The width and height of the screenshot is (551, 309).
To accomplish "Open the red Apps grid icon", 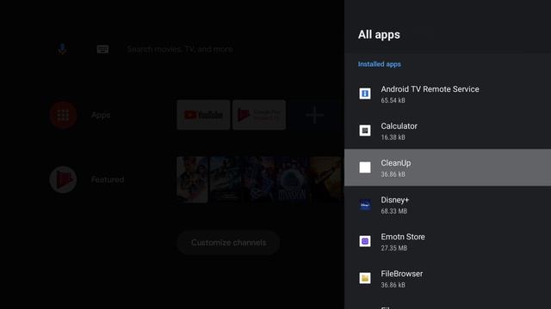I will (63, 115).
